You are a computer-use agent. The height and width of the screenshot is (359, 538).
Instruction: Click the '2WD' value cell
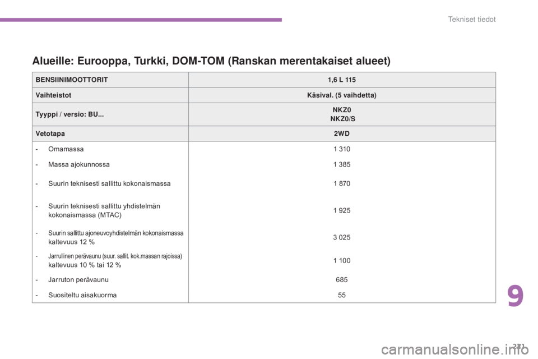click(342, 134)
